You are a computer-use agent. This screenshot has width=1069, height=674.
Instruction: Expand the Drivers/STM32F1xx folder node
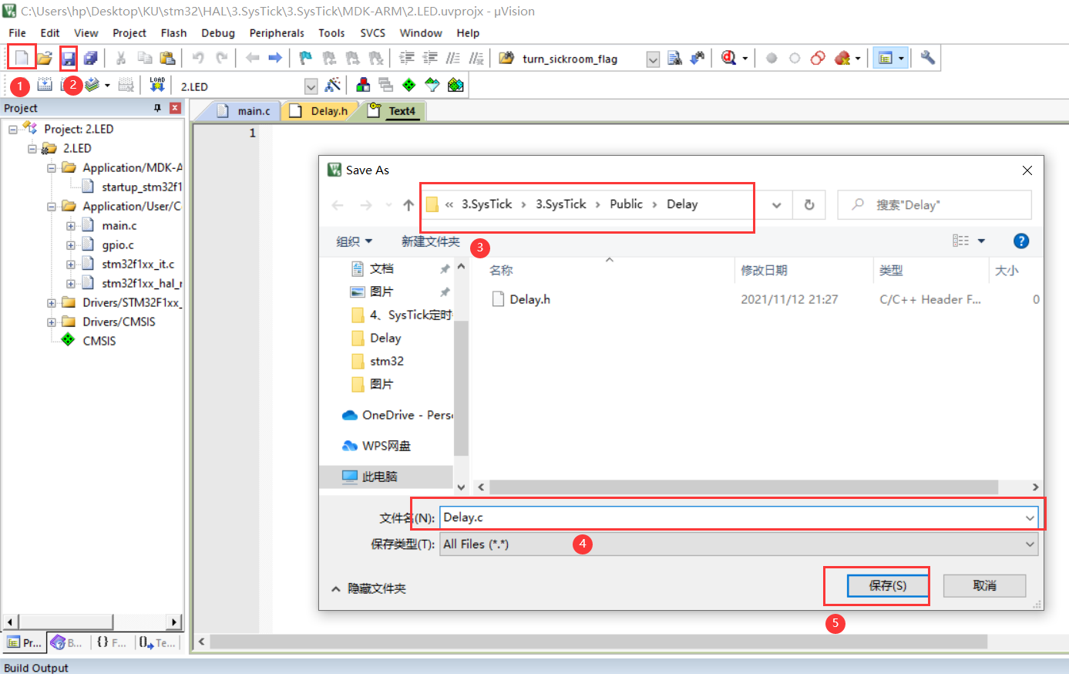52,303
